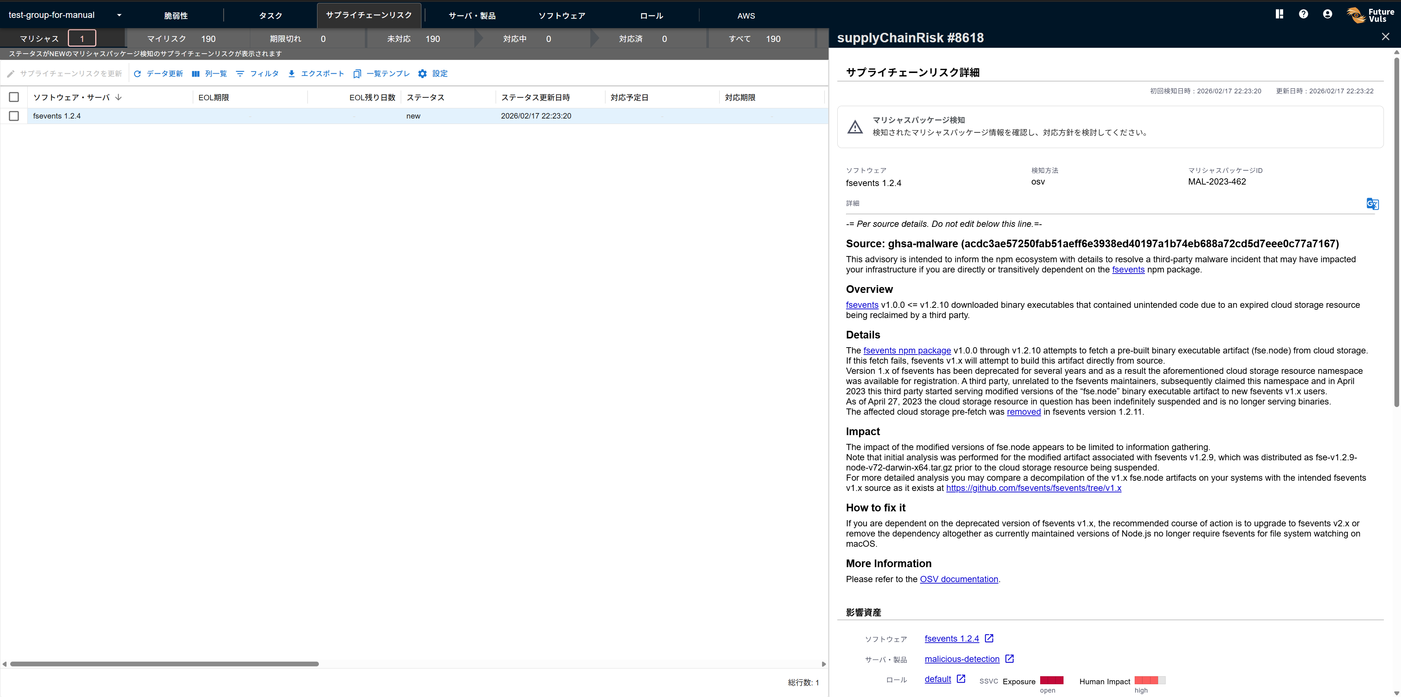Click the board icon in top bar
Screen dimensions: 1401x697
coord(1279,14)
